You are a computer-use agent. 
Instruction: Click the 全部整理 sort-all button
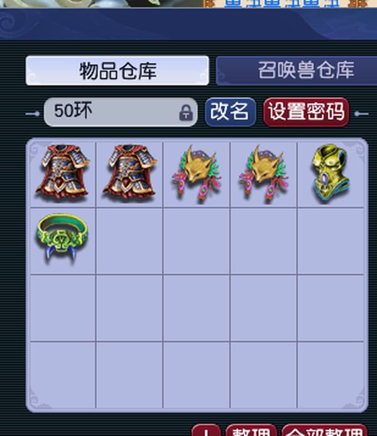coord(325,430)
